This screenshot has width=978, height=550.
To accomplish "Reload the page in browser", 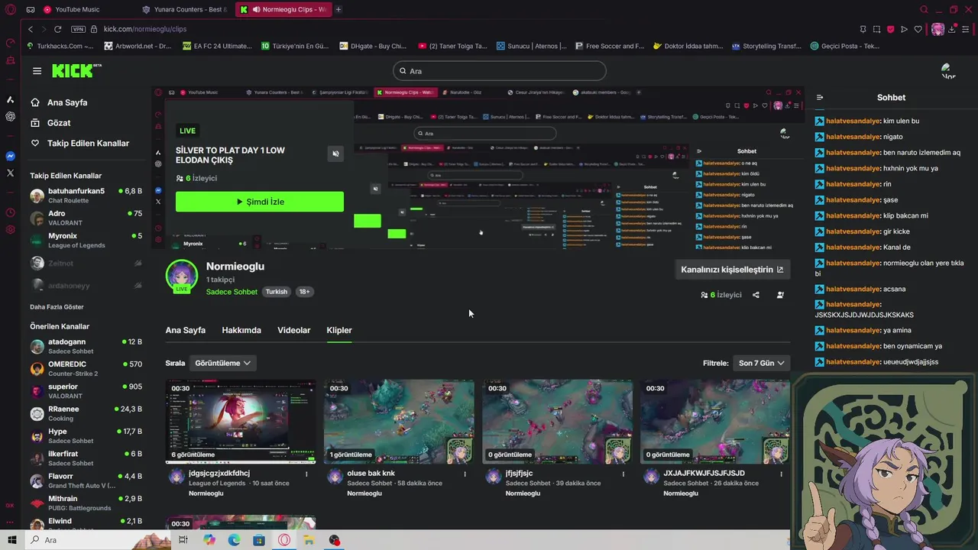I will tap(57, 29).
